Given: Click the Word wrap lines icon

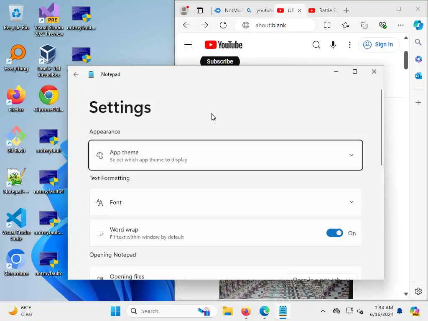Looking at the screenshot, I should click(x=100, y=233).
